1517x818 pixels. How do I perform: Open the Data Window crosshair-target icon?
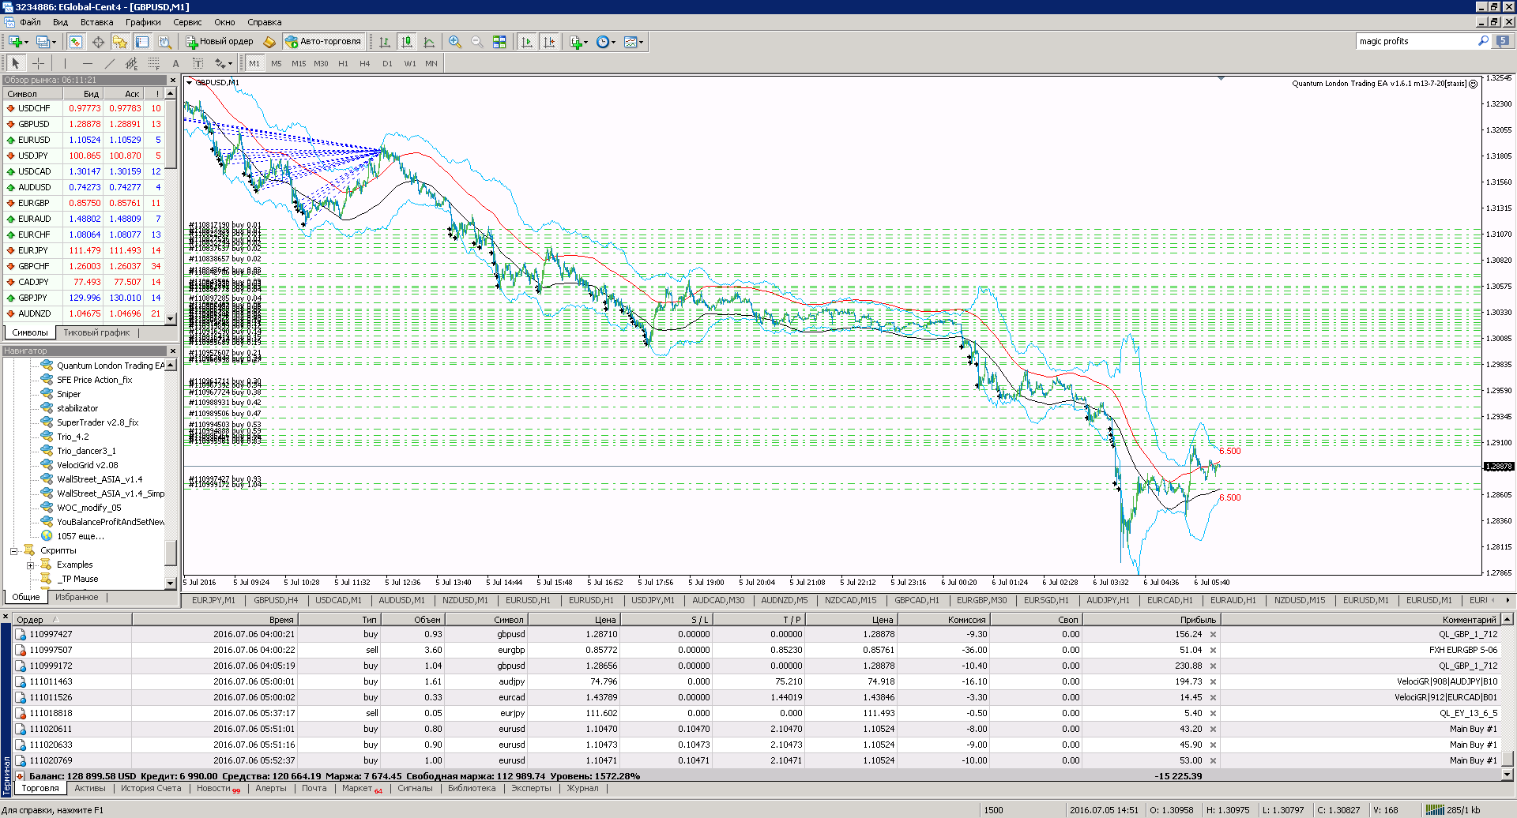(x=98, y=42)
